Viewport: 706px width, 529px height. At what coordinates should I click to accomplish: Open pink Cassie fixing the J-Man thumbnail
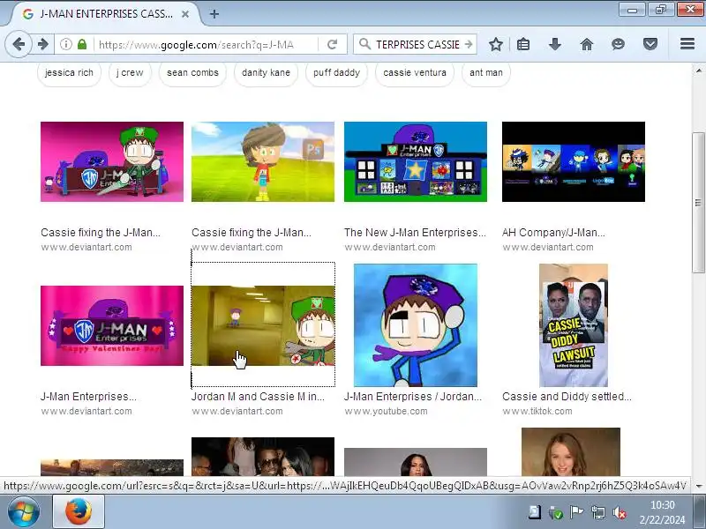(x=112, y=161)
